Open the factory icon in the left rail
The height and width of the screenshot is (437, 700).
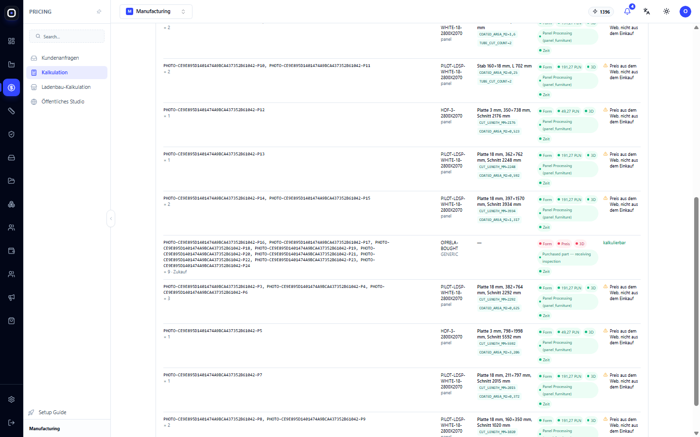pyautogui.click(x=12, y=65)
